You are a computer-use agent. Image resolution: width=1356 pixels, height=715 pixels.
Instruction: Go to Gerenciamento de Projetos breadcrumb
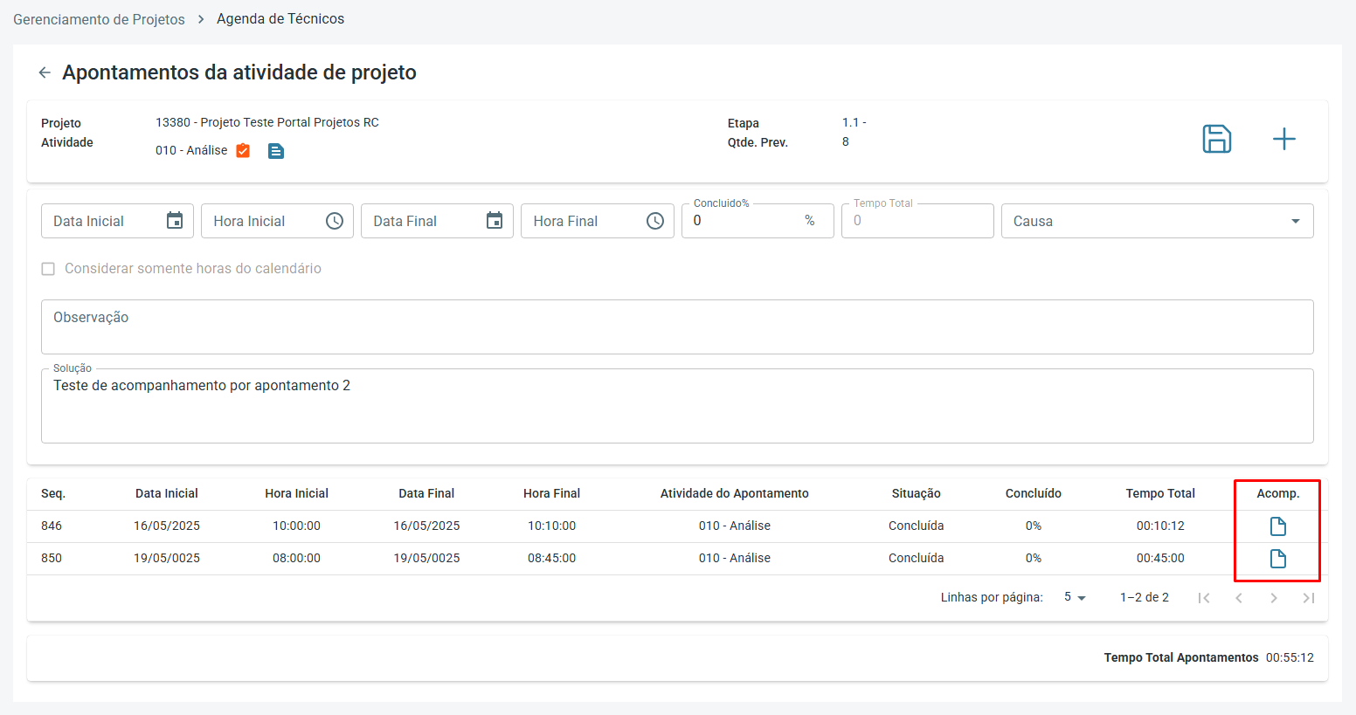click(99, 19)
